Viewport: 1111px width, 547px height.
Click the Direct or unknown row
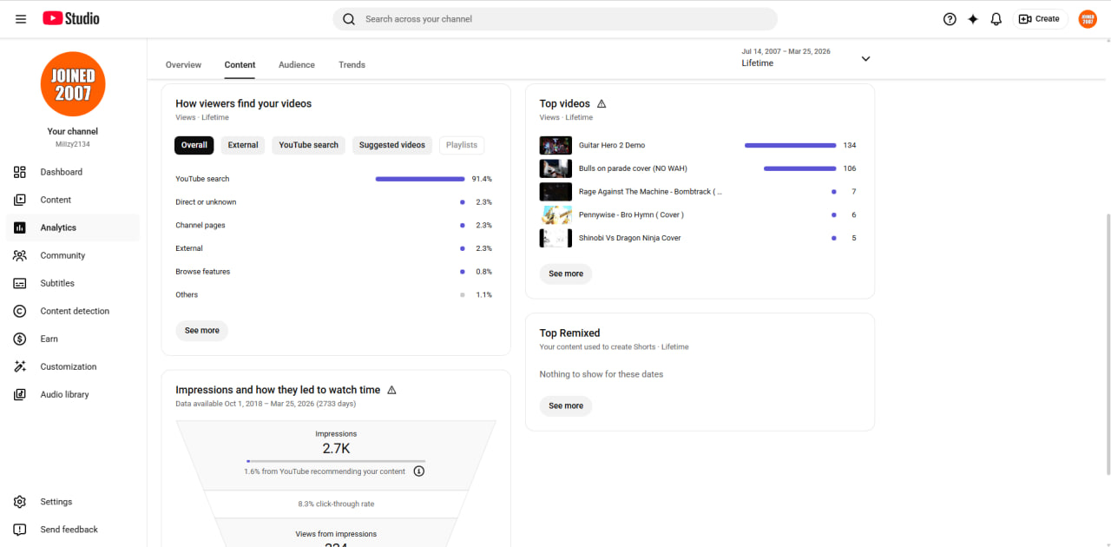(x=334, y=202)
